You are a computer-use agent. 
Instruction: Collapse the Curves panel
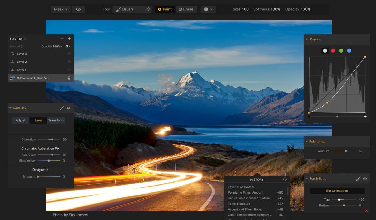tap(307, 39)
